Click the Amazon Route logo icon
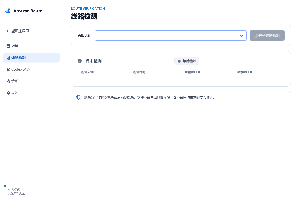Screen dimensions: 299x198 tap(8, 11)
